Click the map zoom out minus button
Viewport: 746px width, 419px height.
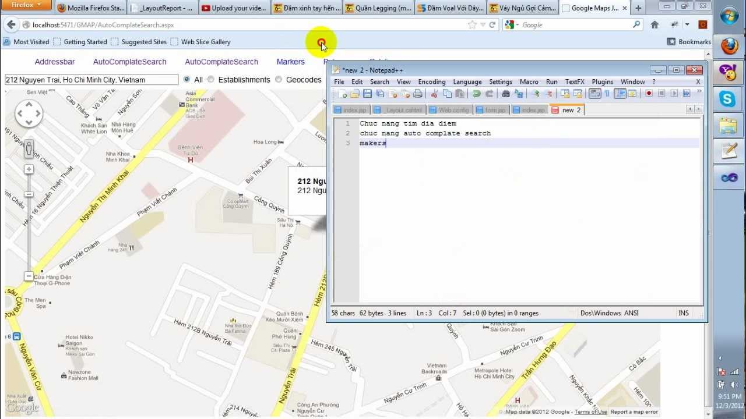pos(29,276)
